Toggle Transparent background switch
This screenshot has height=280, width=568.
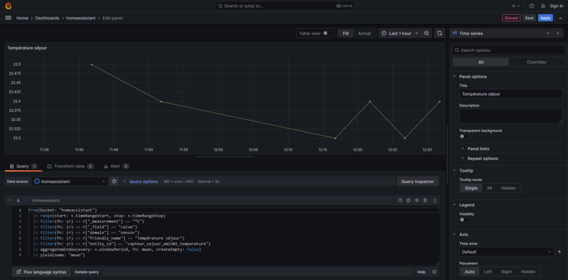(464, 136)
